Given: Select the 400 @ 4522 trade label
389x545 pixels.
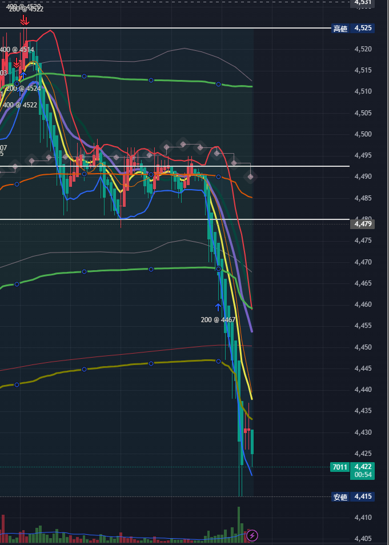Looking at the screenshot, I should (x=19, y=105).
